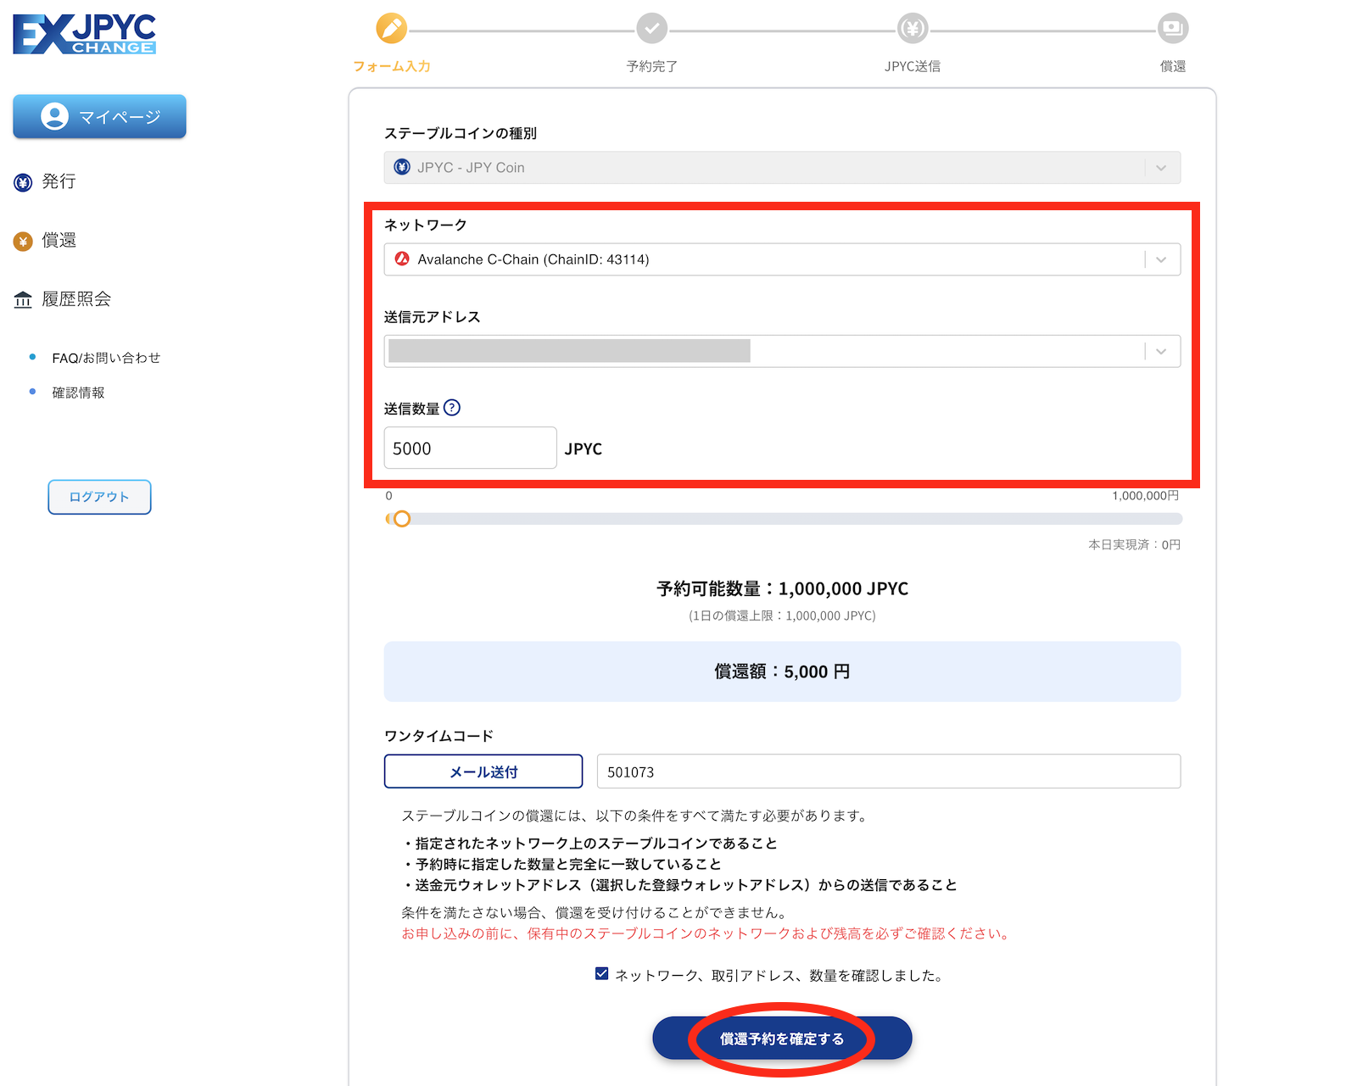Image resolution: width=1357 pixels, height=1086 pixels.
Task: Click the checkmark reservation-complete step icon
Action: pyautogui.click(x=651, y=29)
